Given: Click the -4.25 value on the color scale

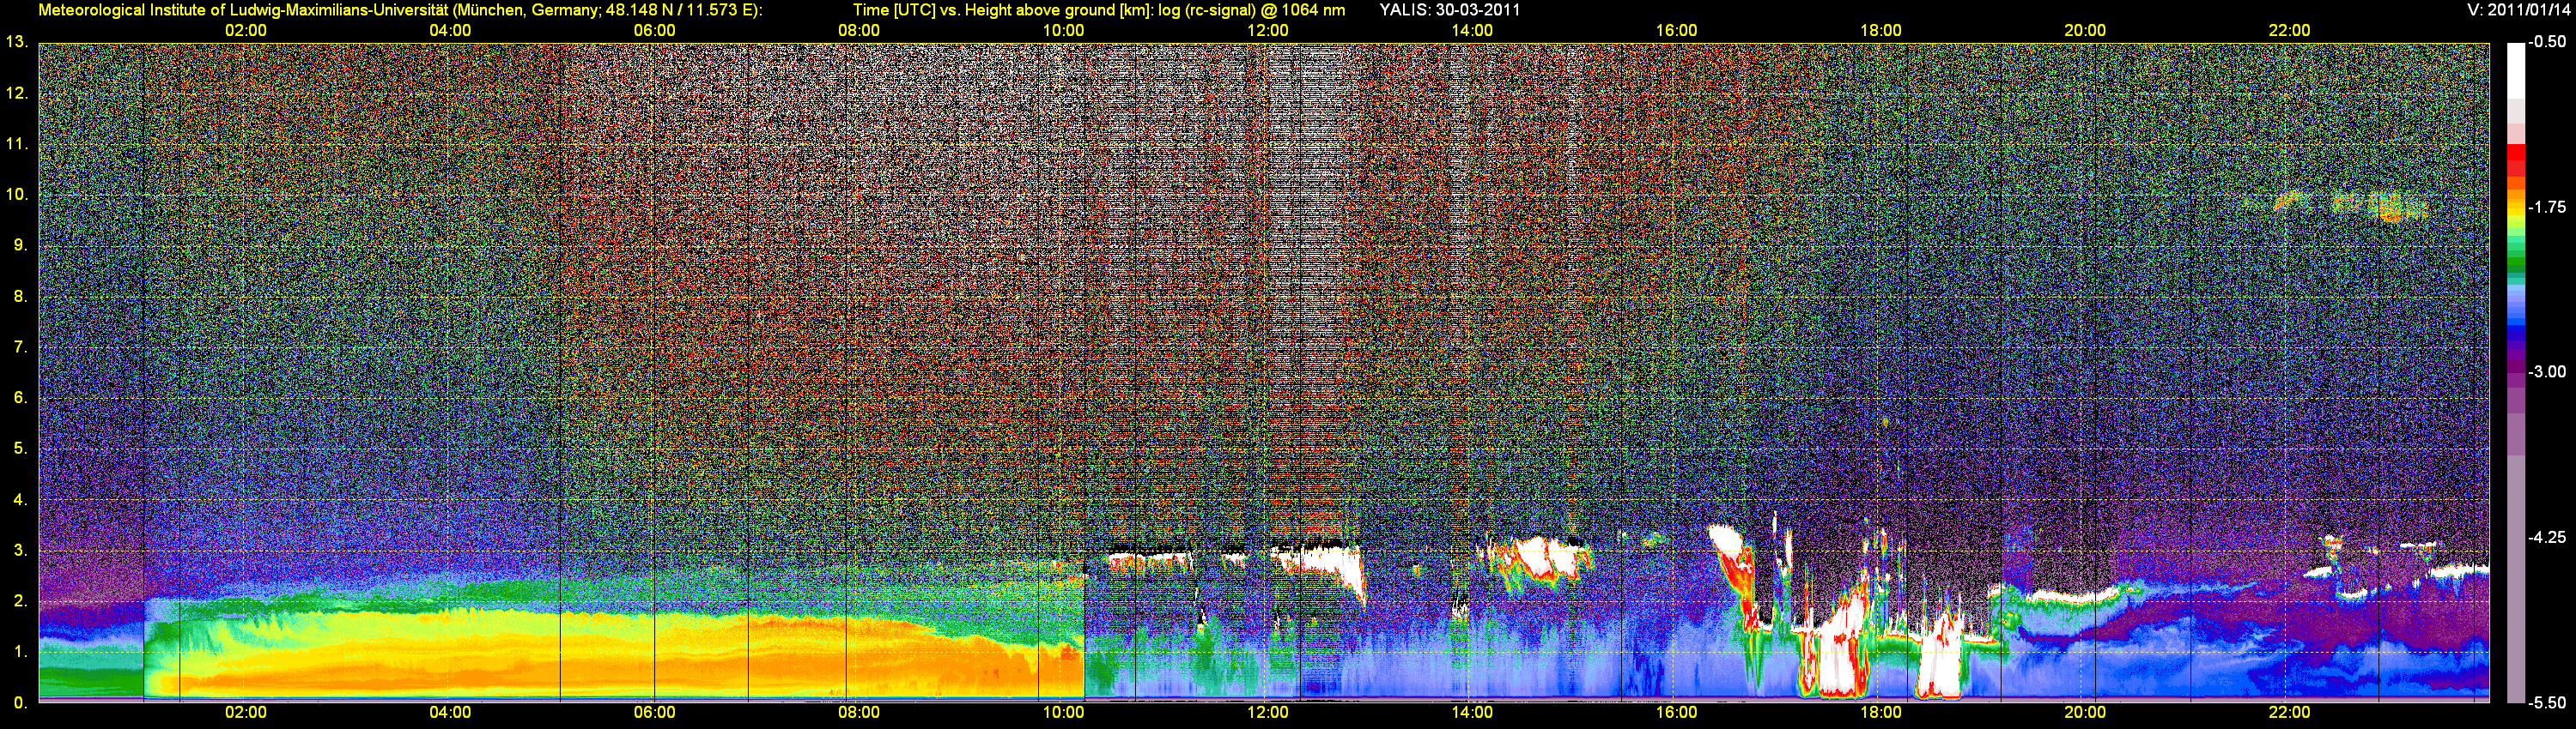Looking at the screenshot, I should [2548, 537].
